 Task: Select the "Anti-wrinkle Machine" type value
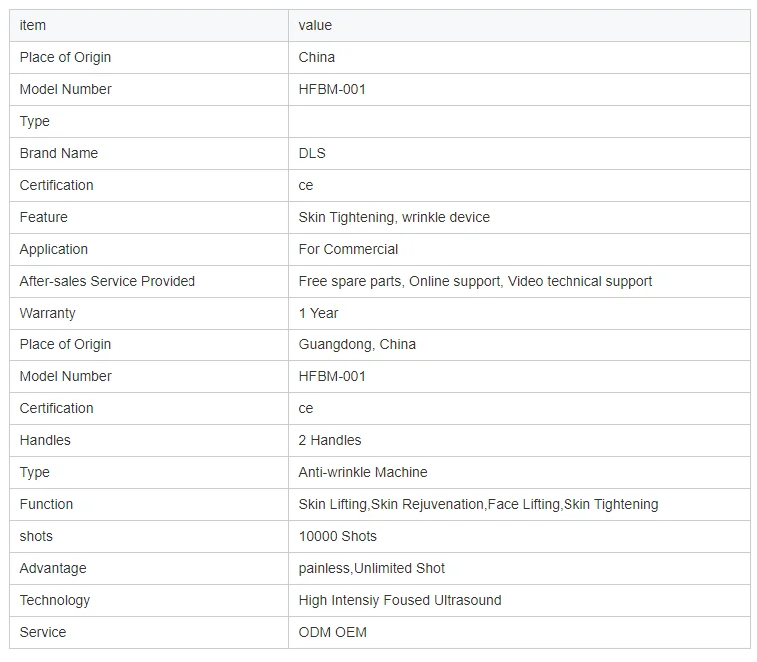363,472
